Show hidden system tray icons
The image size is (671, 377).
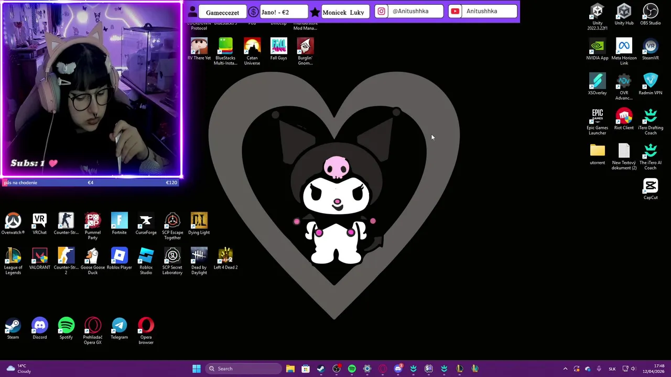[565, 369]
